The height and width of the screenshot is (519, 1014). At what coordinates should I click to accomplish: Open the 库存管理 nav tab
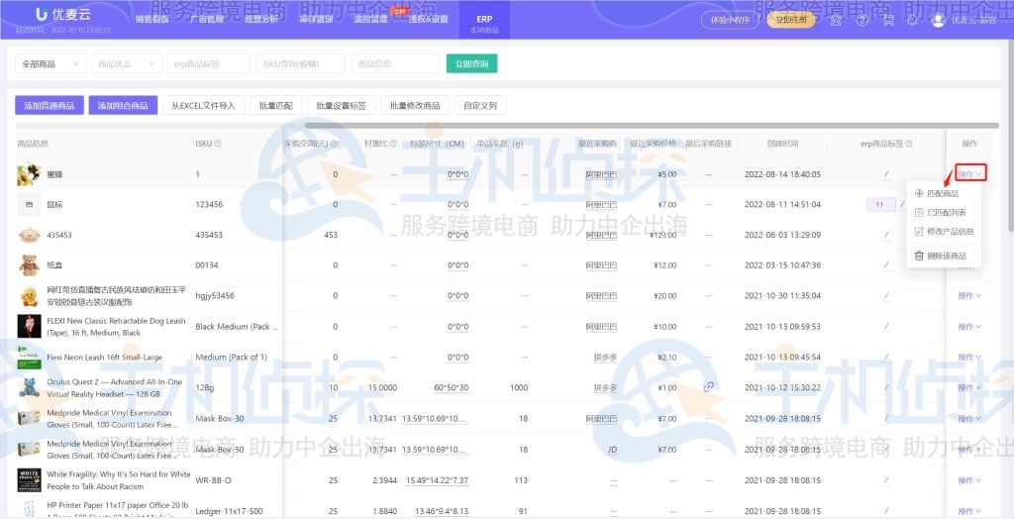pyautogui.click(x=316, y=20)
